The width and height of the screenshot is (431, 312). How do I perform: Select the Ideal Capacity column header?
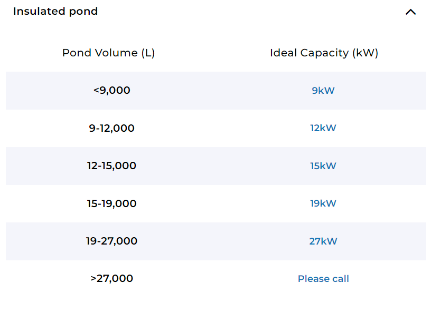(x=323, y=53)
